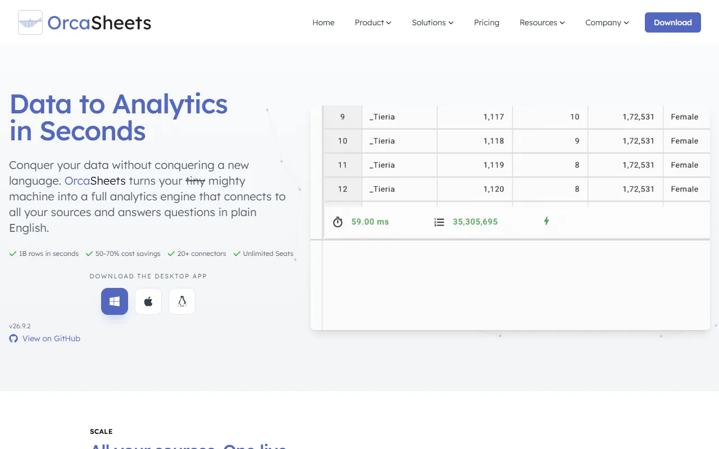Click the row-count list icon

(x=439, y=222)
